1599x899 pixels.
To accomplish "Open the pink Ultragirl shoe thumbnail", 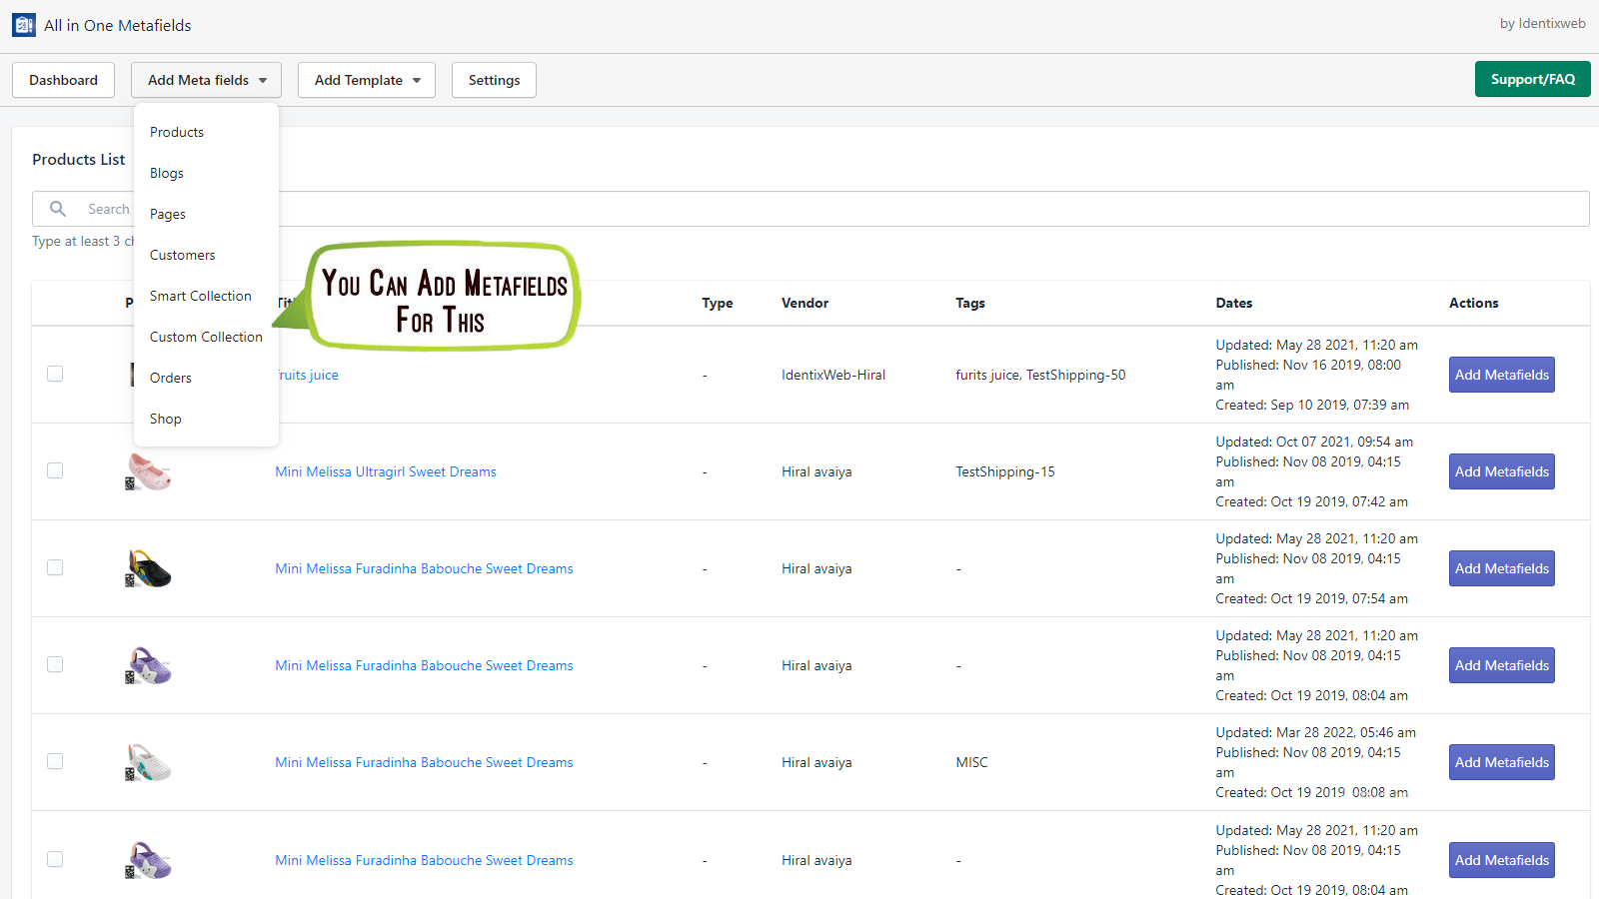I will tap(149, 471).
